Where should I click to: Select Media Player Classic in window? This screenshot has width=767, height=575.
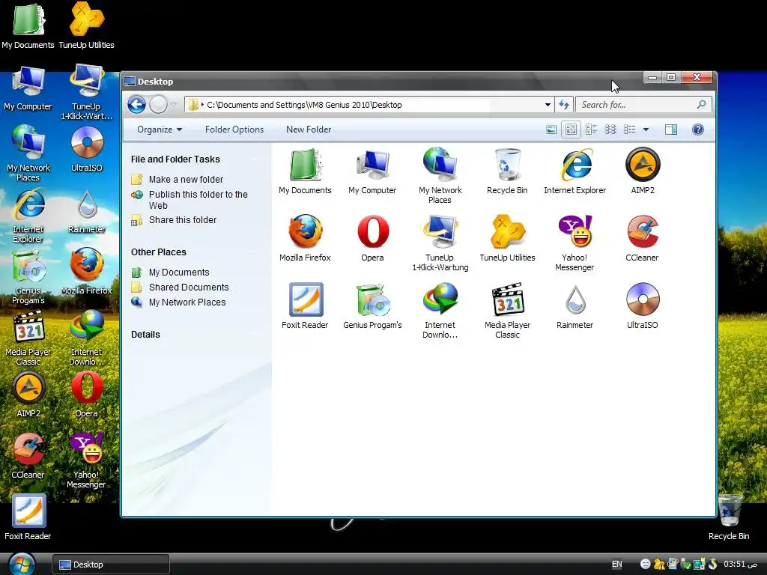pos(507,311)
